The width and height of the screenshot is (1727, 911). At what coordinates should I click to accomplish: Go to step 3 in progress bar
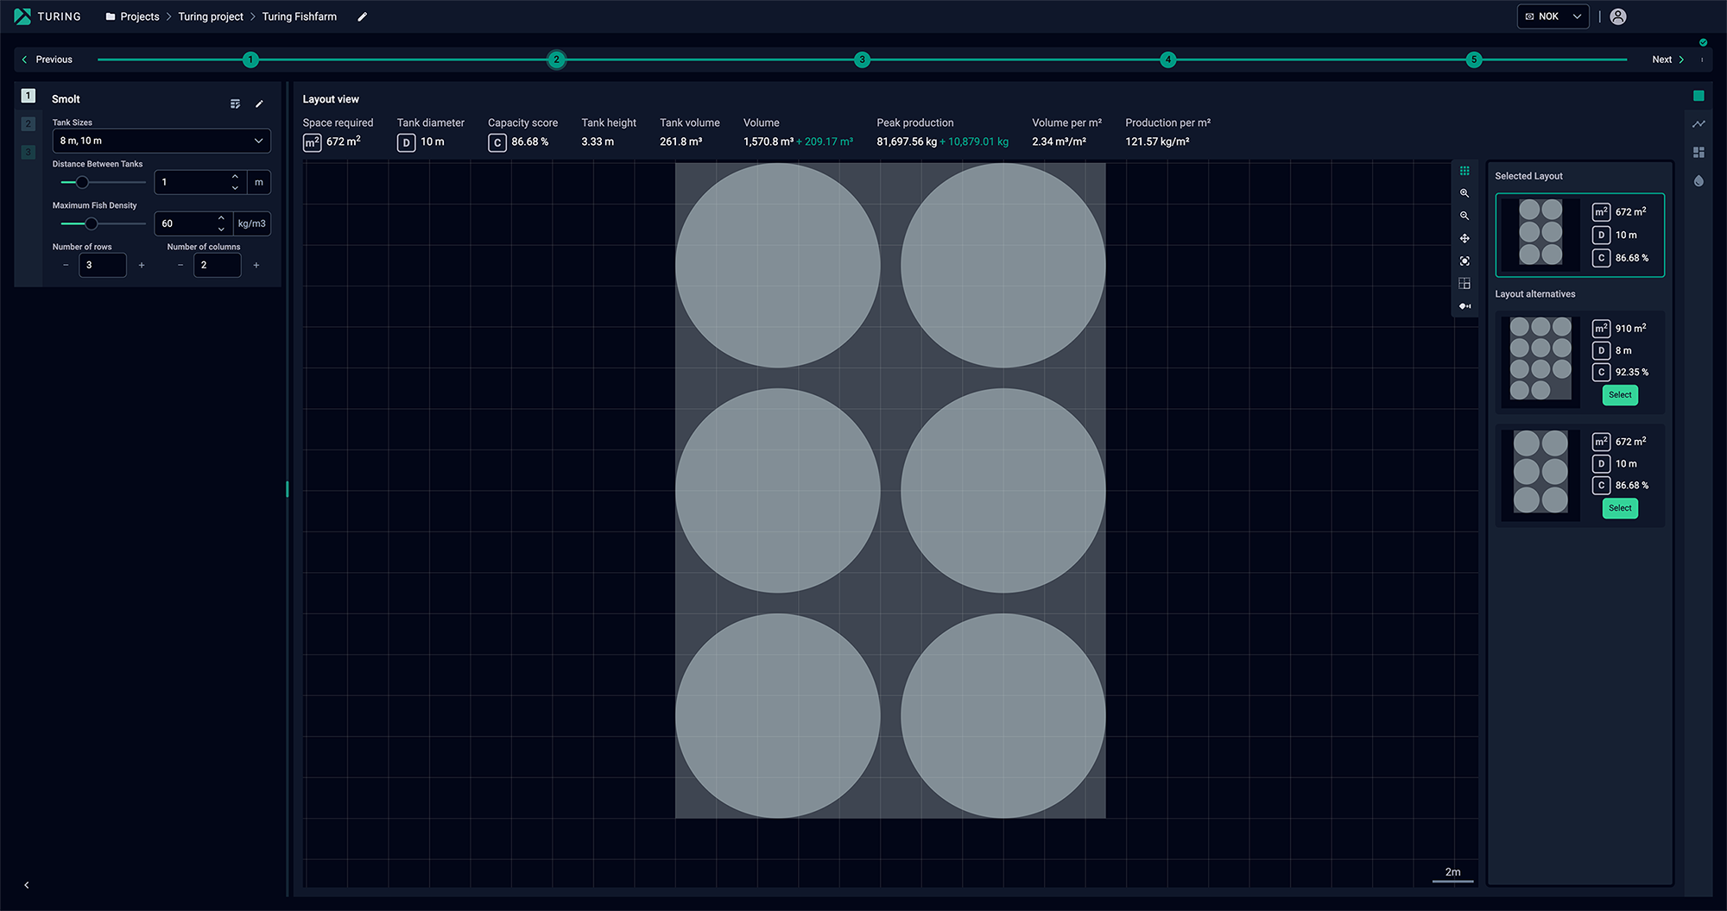coord(862,60)
